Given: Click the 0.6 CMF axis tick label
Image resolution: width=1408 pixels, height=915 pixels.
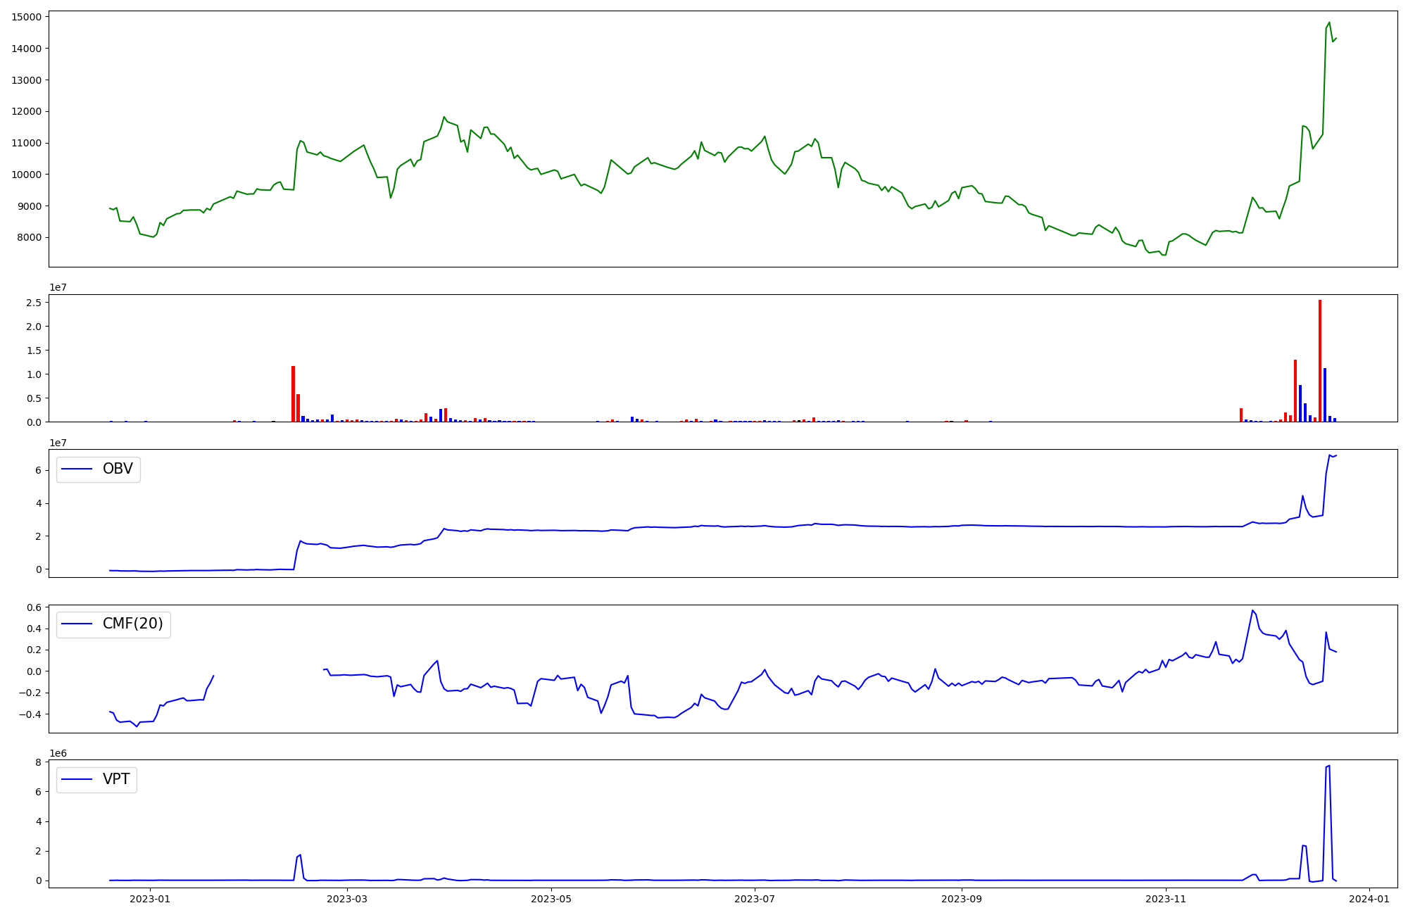Looking at the screenshot, I should pyautogui.click(x=34, y=607).
